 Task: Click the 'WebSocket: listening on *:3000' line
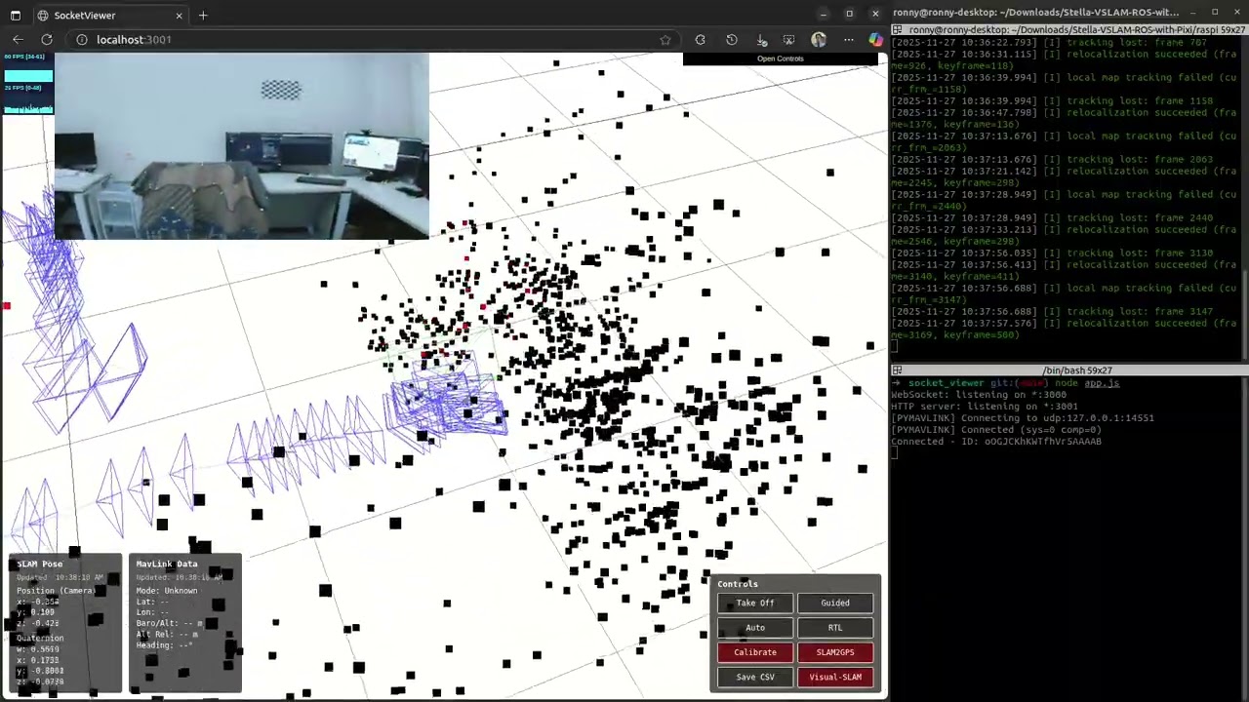(x=979, y=395)
